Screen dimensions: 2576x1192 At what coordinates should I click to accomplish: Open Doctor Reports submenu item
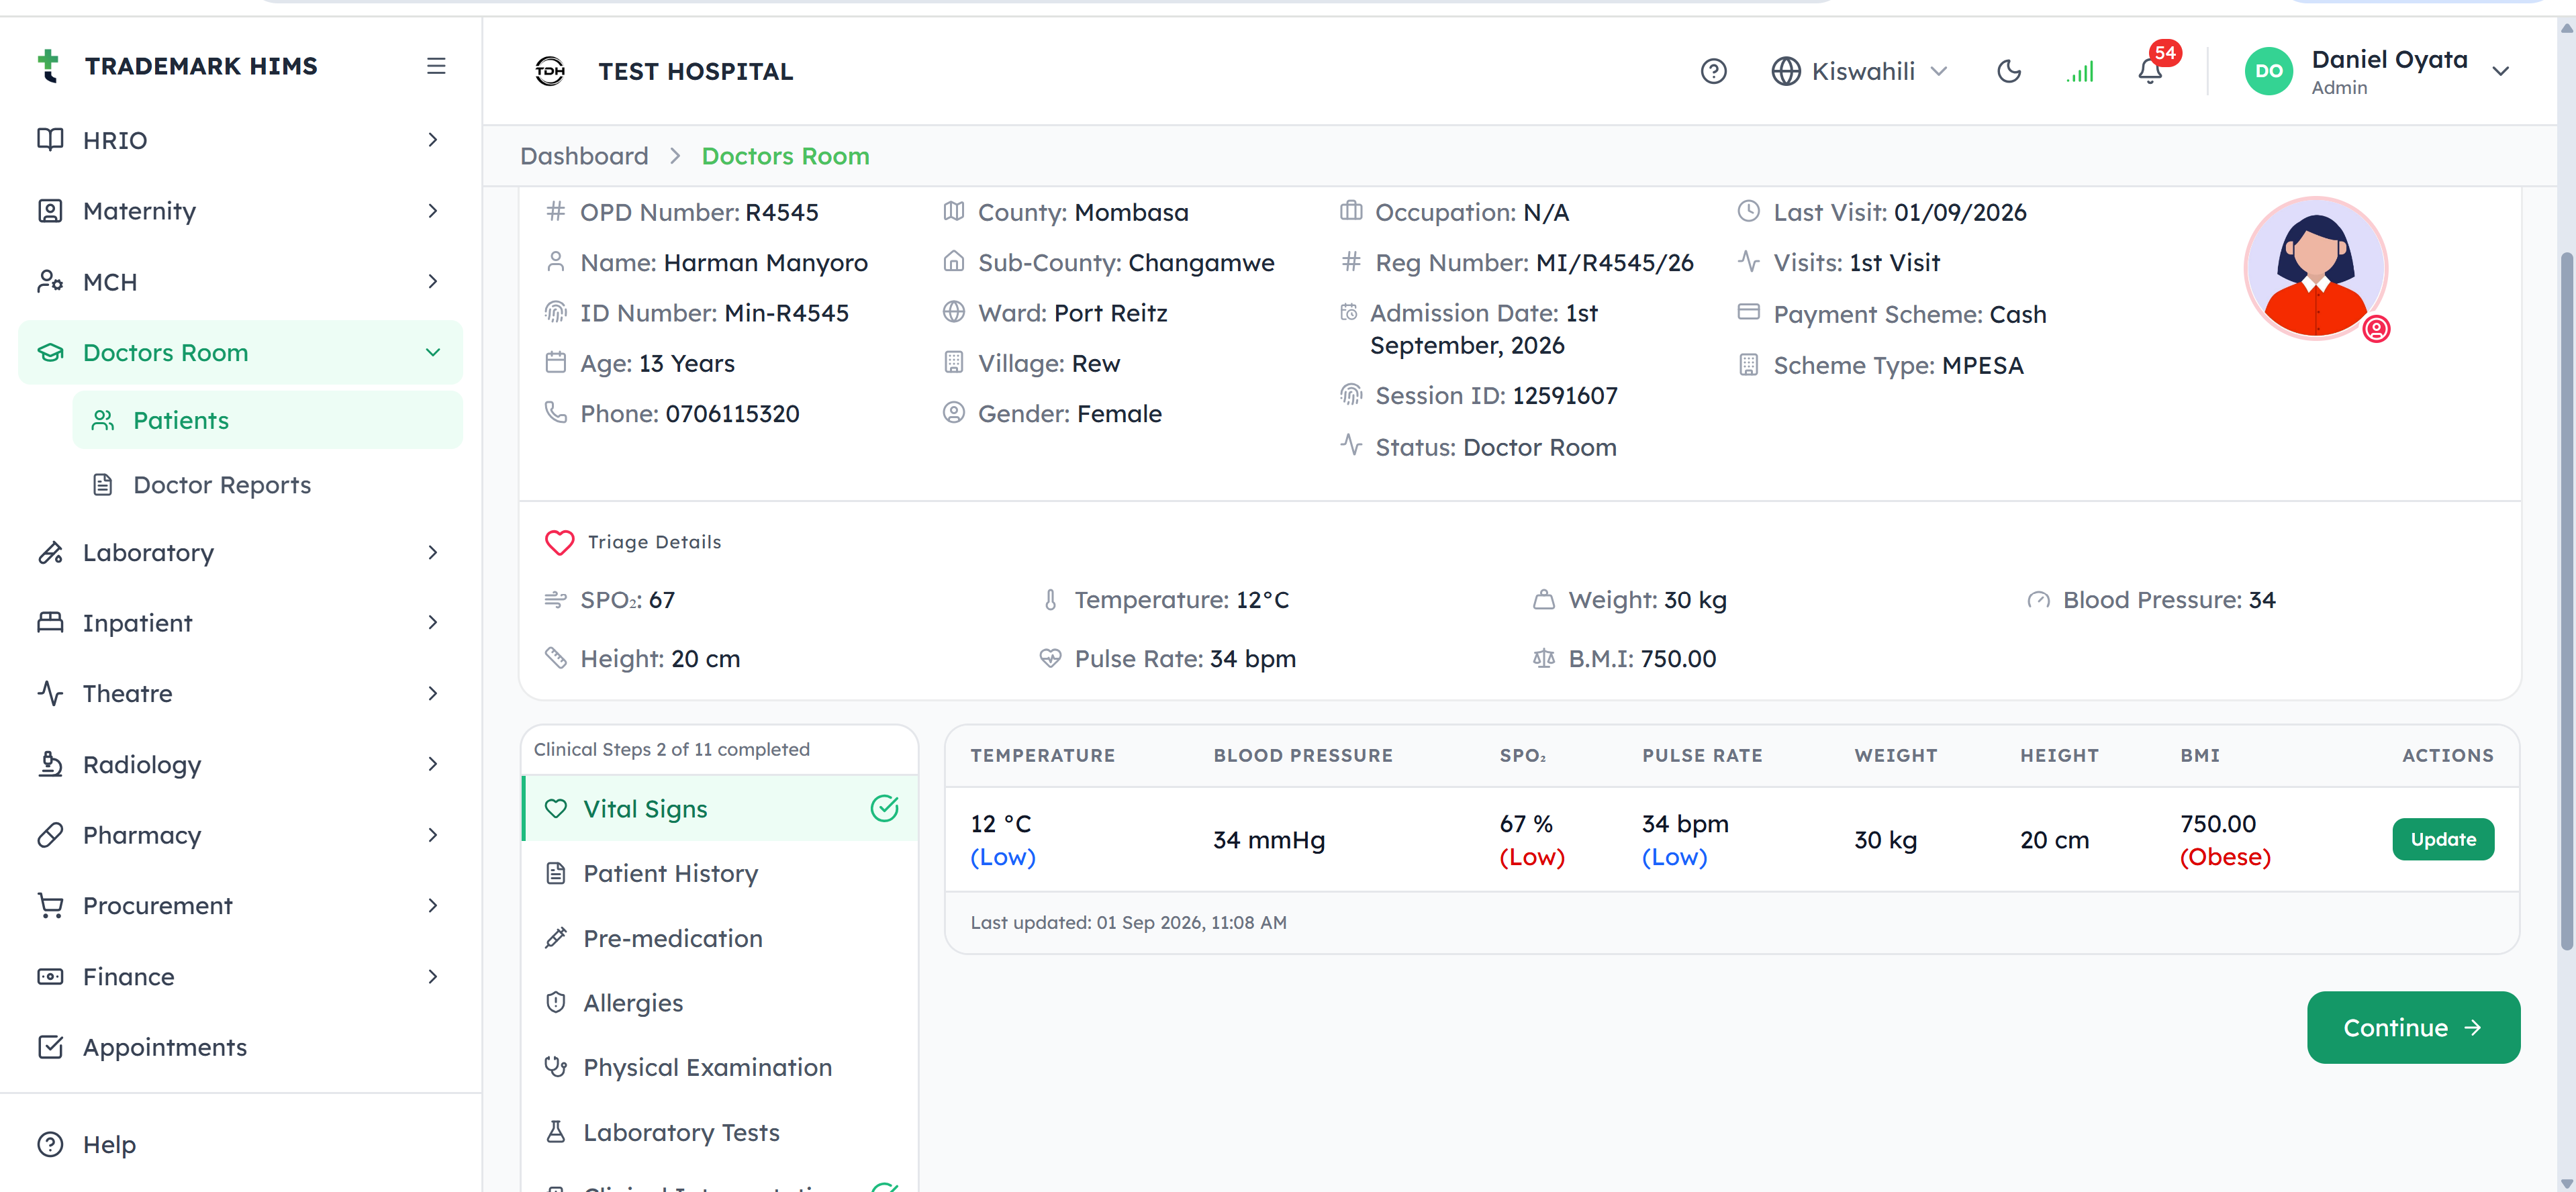(x=268, y=485)
